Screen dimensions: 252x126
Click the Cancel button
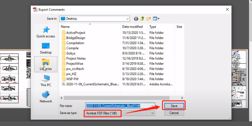pyautogui.click(x=174, y=113)
